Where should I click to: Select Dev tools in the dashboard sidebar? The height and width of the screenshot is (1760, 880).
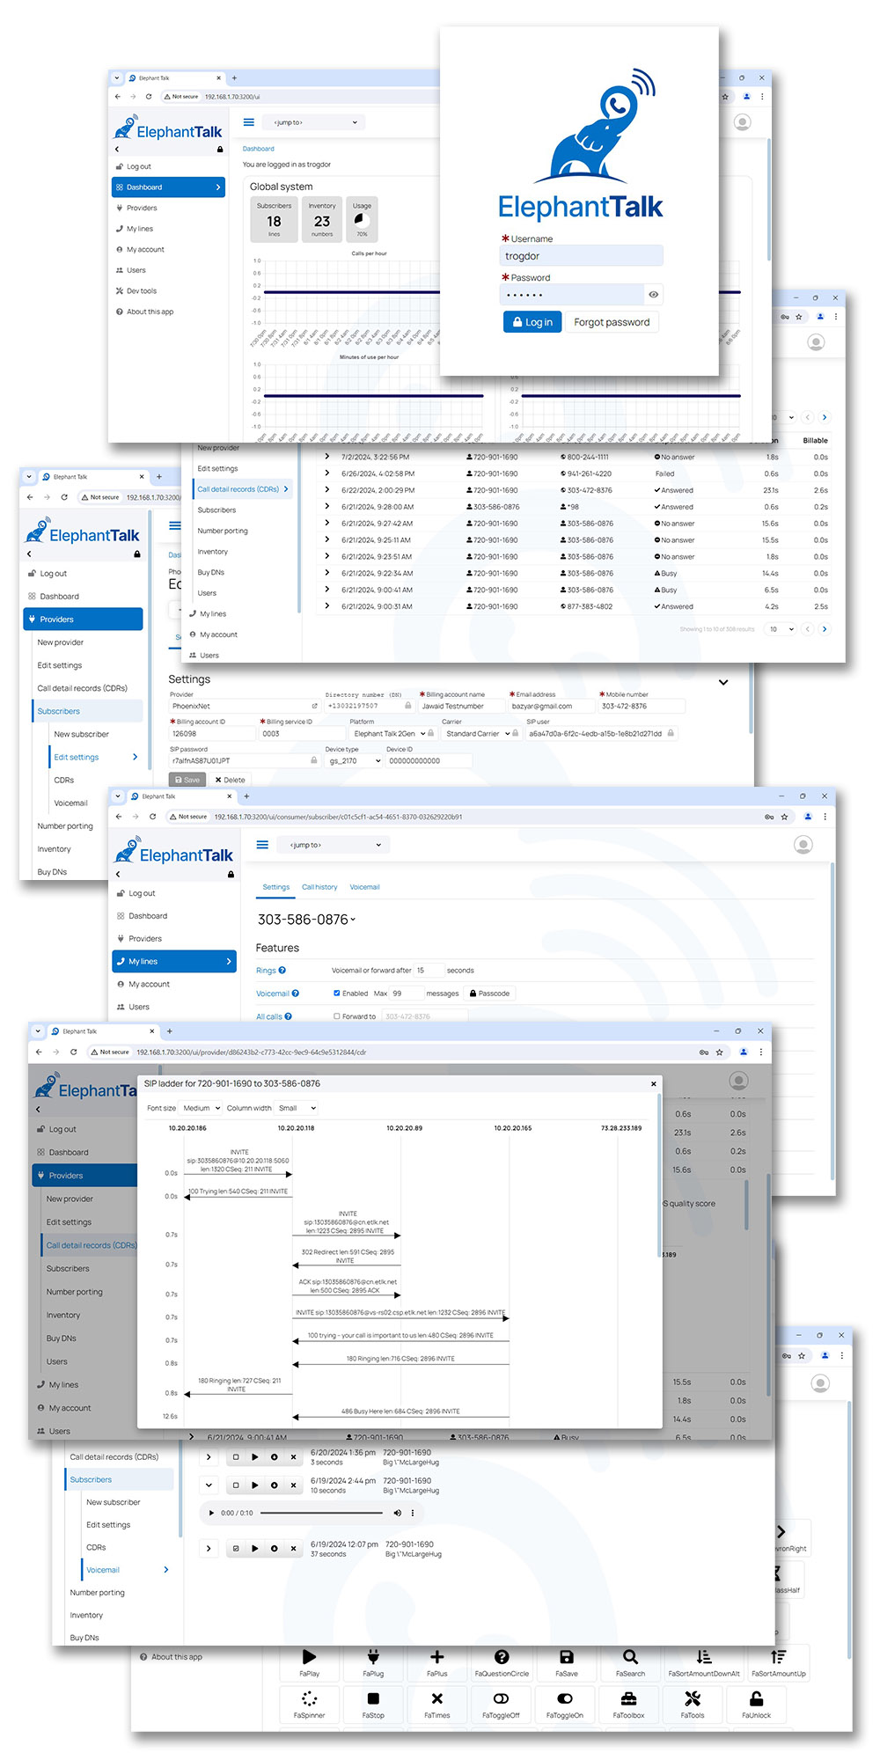point(141,290)
